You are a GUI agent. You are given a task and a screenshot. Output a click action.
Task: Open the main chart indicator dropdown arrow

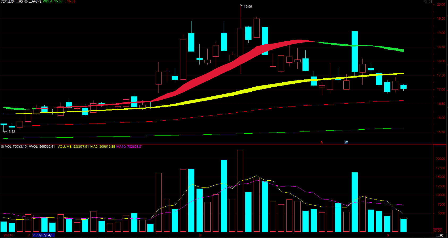coord(26,1)
